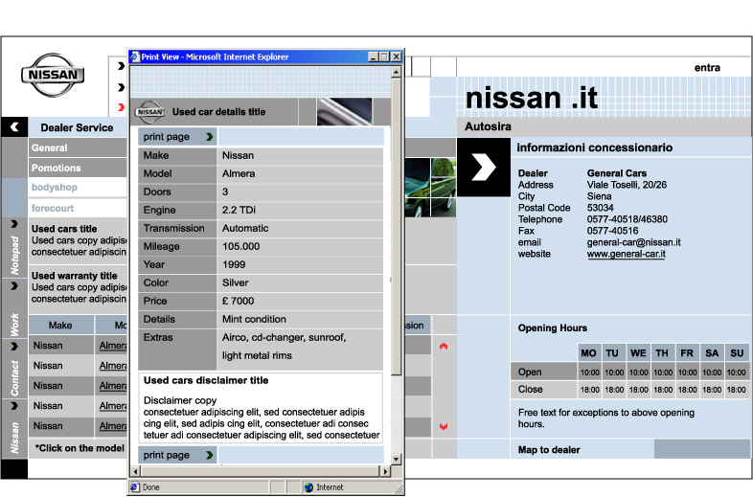Click the green car image behind popup

click(430, 188)
